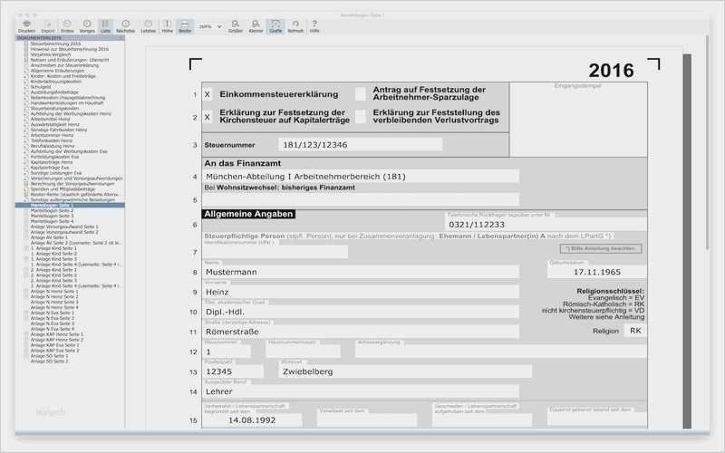The width and height of the screenshot is (725, 453).
Task: Open Anlage SO Seite 2
Action: [x=49, y=361]
